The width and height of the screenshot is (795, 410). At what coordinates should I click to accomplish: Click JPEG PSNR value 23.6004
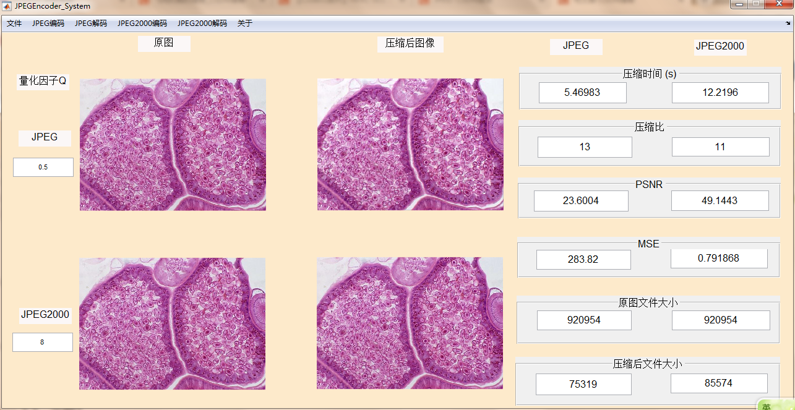coord(581,201)
